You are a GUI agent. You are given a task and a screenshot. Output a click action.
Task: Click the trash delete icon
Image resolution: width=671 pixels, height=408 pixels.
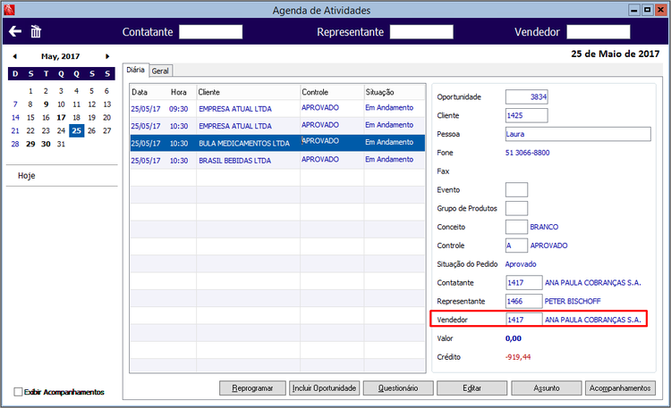coord(36,31)
